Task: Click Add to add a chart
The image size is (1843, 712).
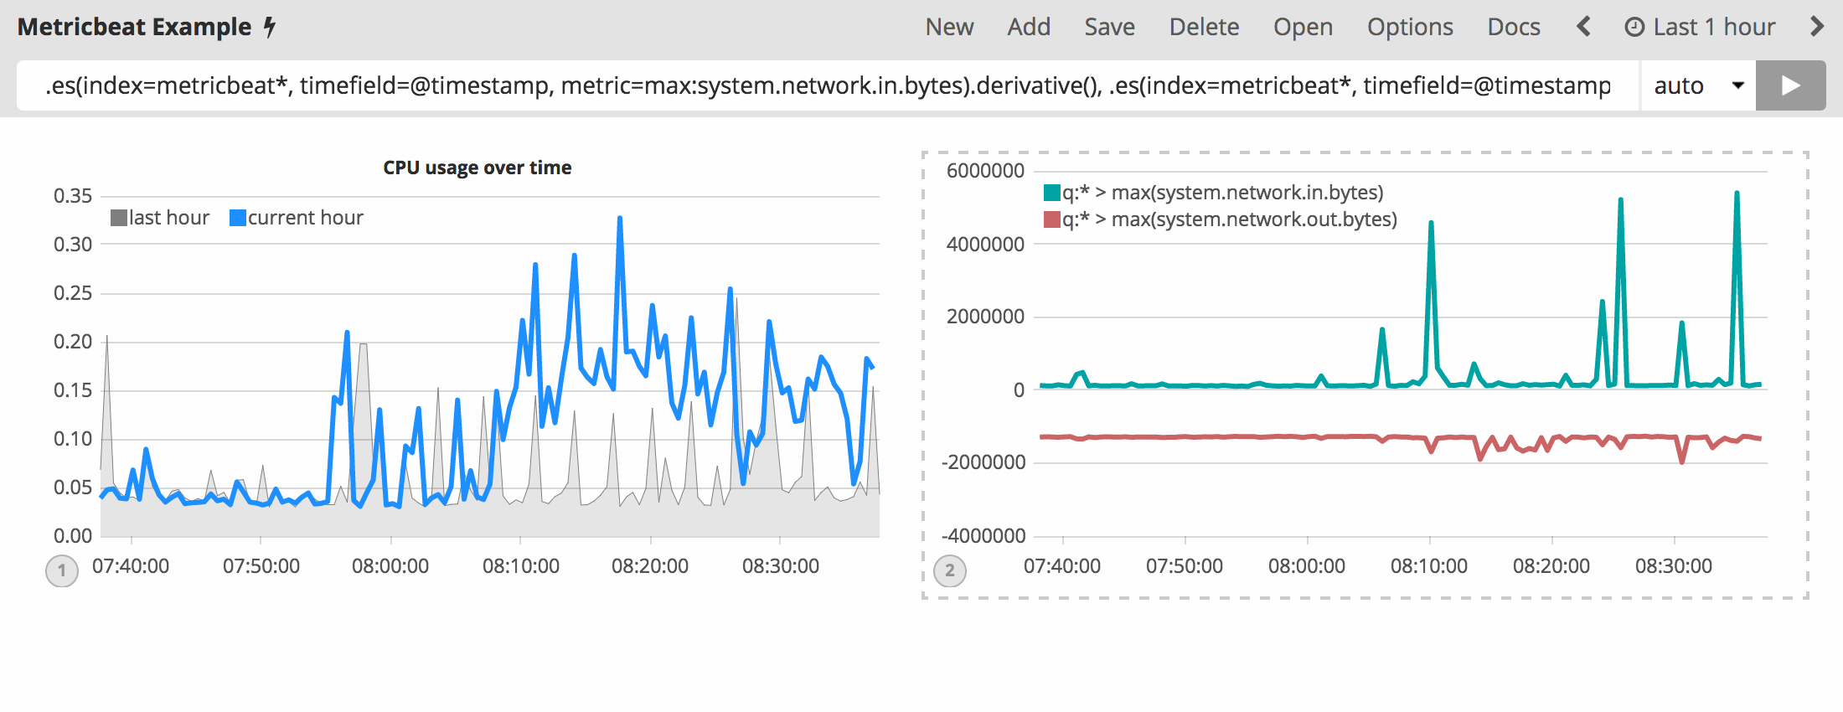Action: click(x=1029, y=27)
